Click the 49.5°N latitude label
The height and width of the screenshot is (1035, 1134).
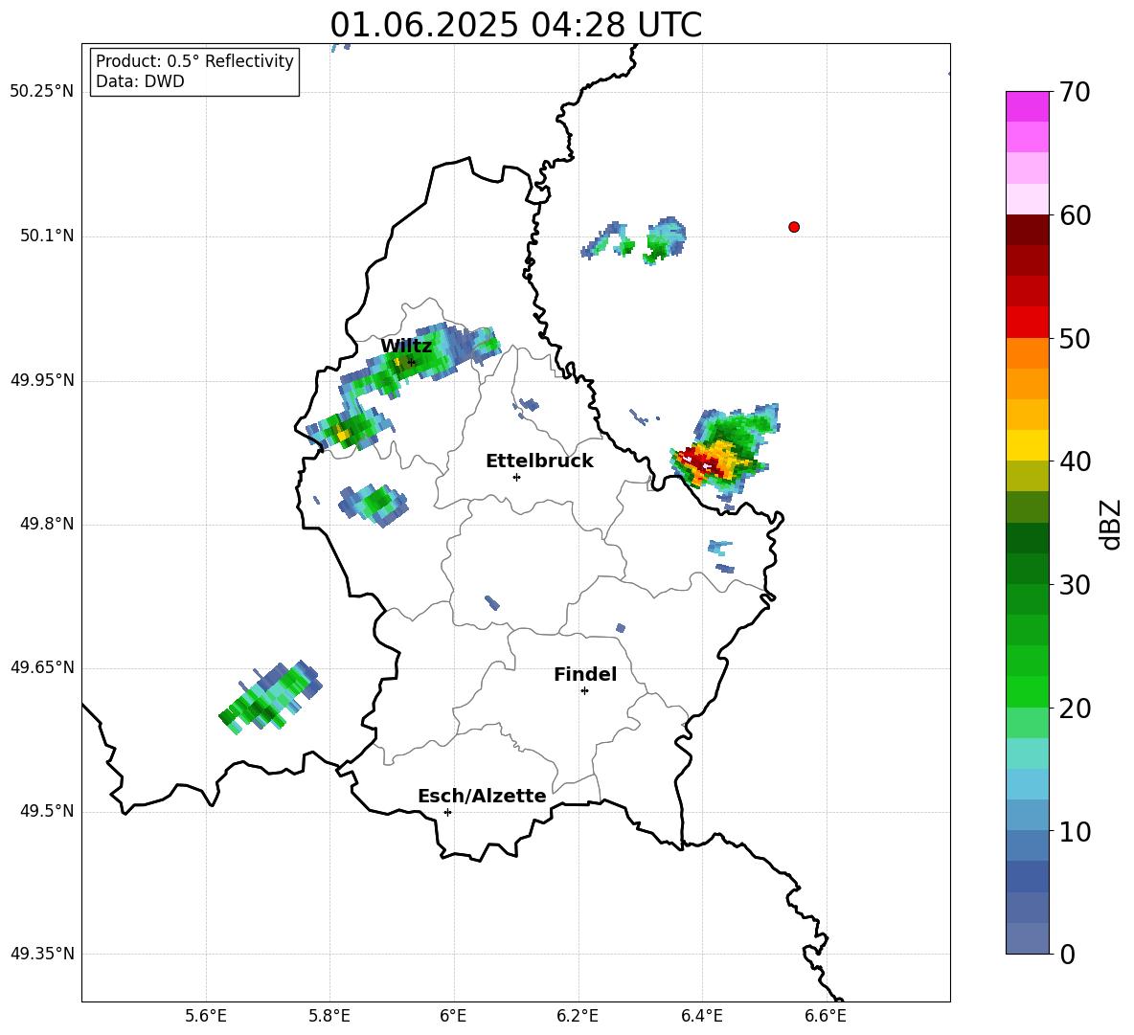(x=47, y=811)
